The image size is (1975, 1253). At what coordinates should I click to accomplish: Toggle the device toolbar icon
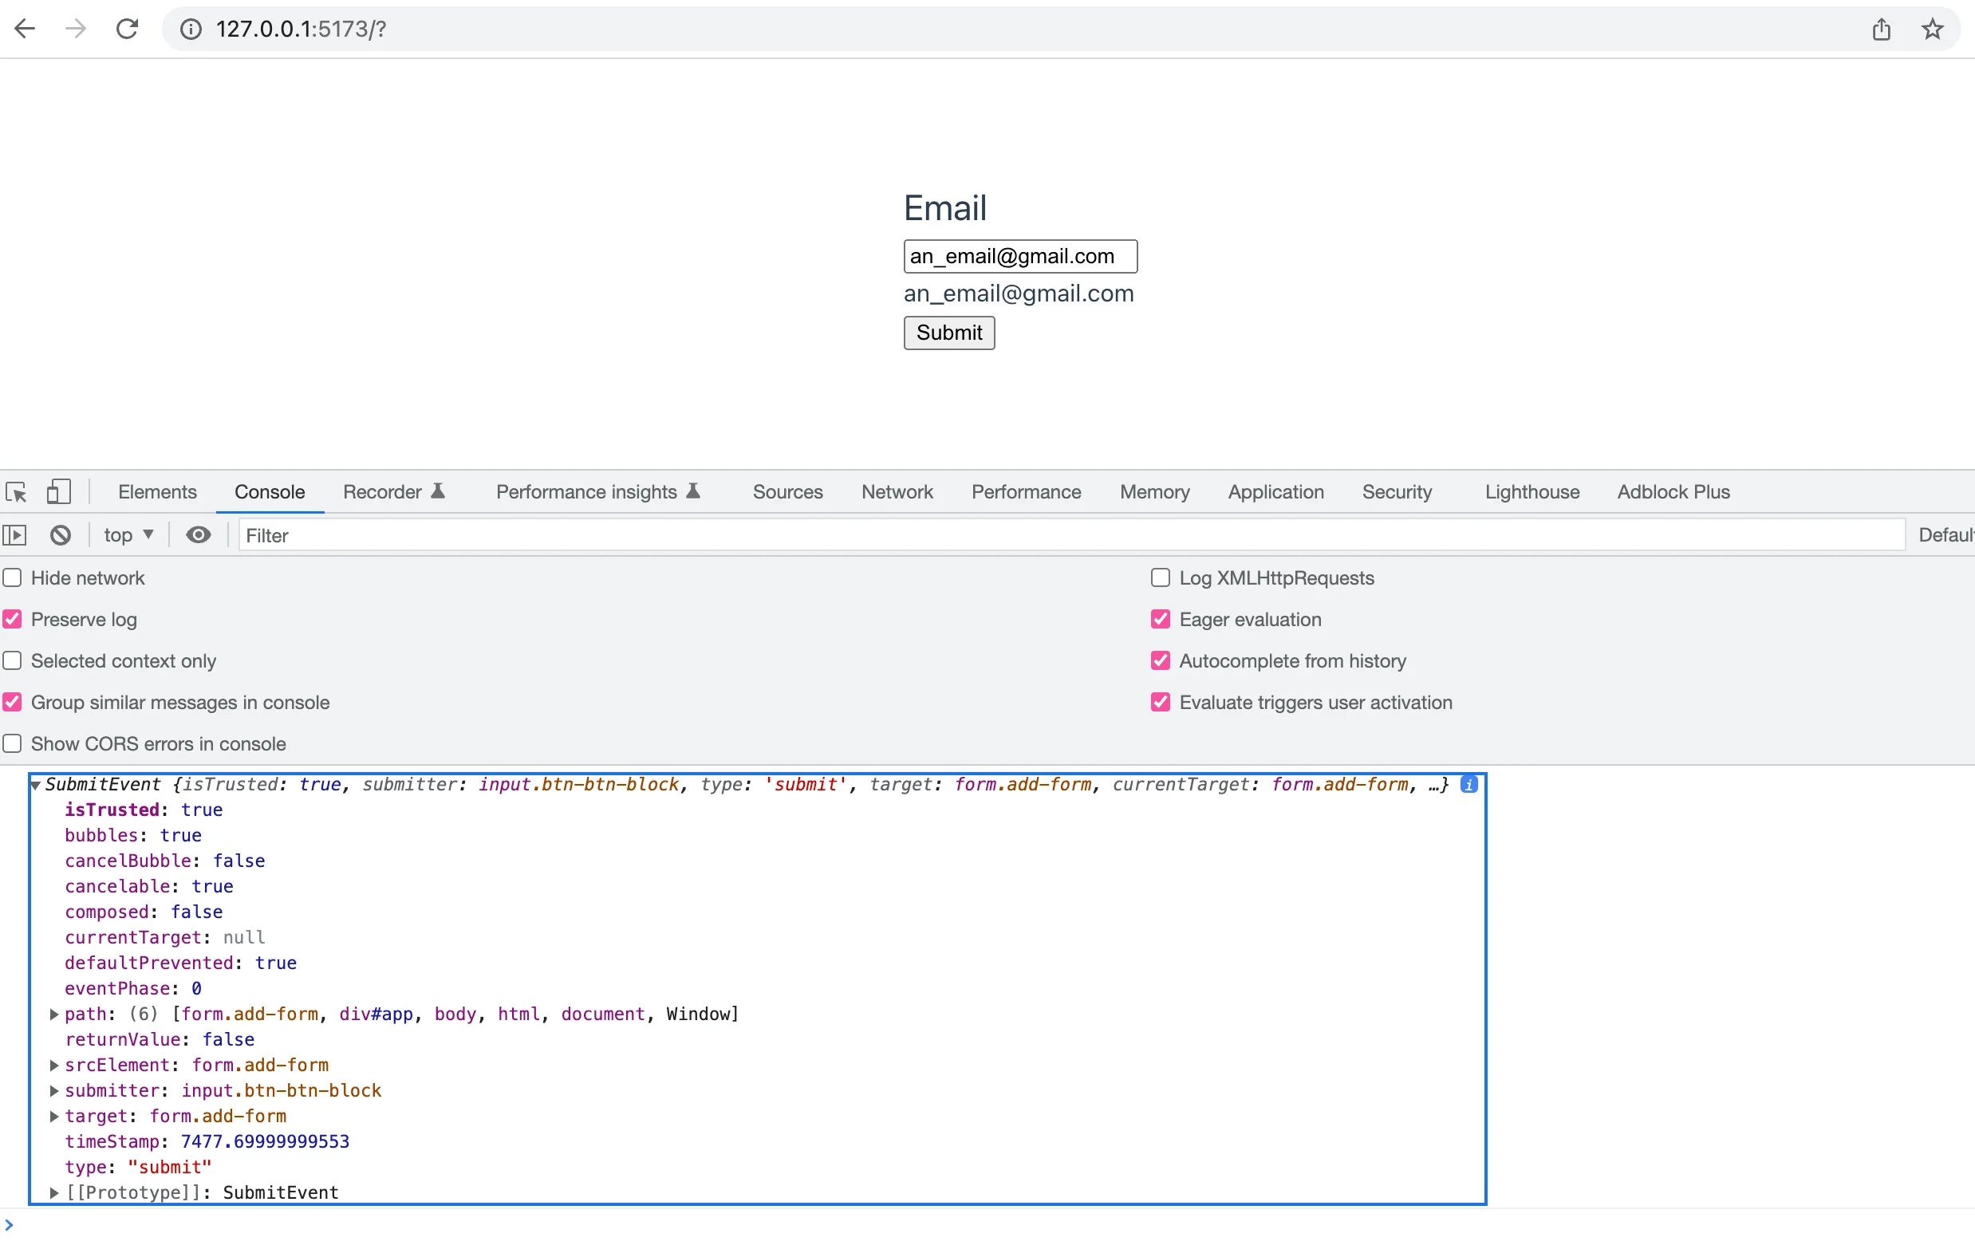(57, 491)
